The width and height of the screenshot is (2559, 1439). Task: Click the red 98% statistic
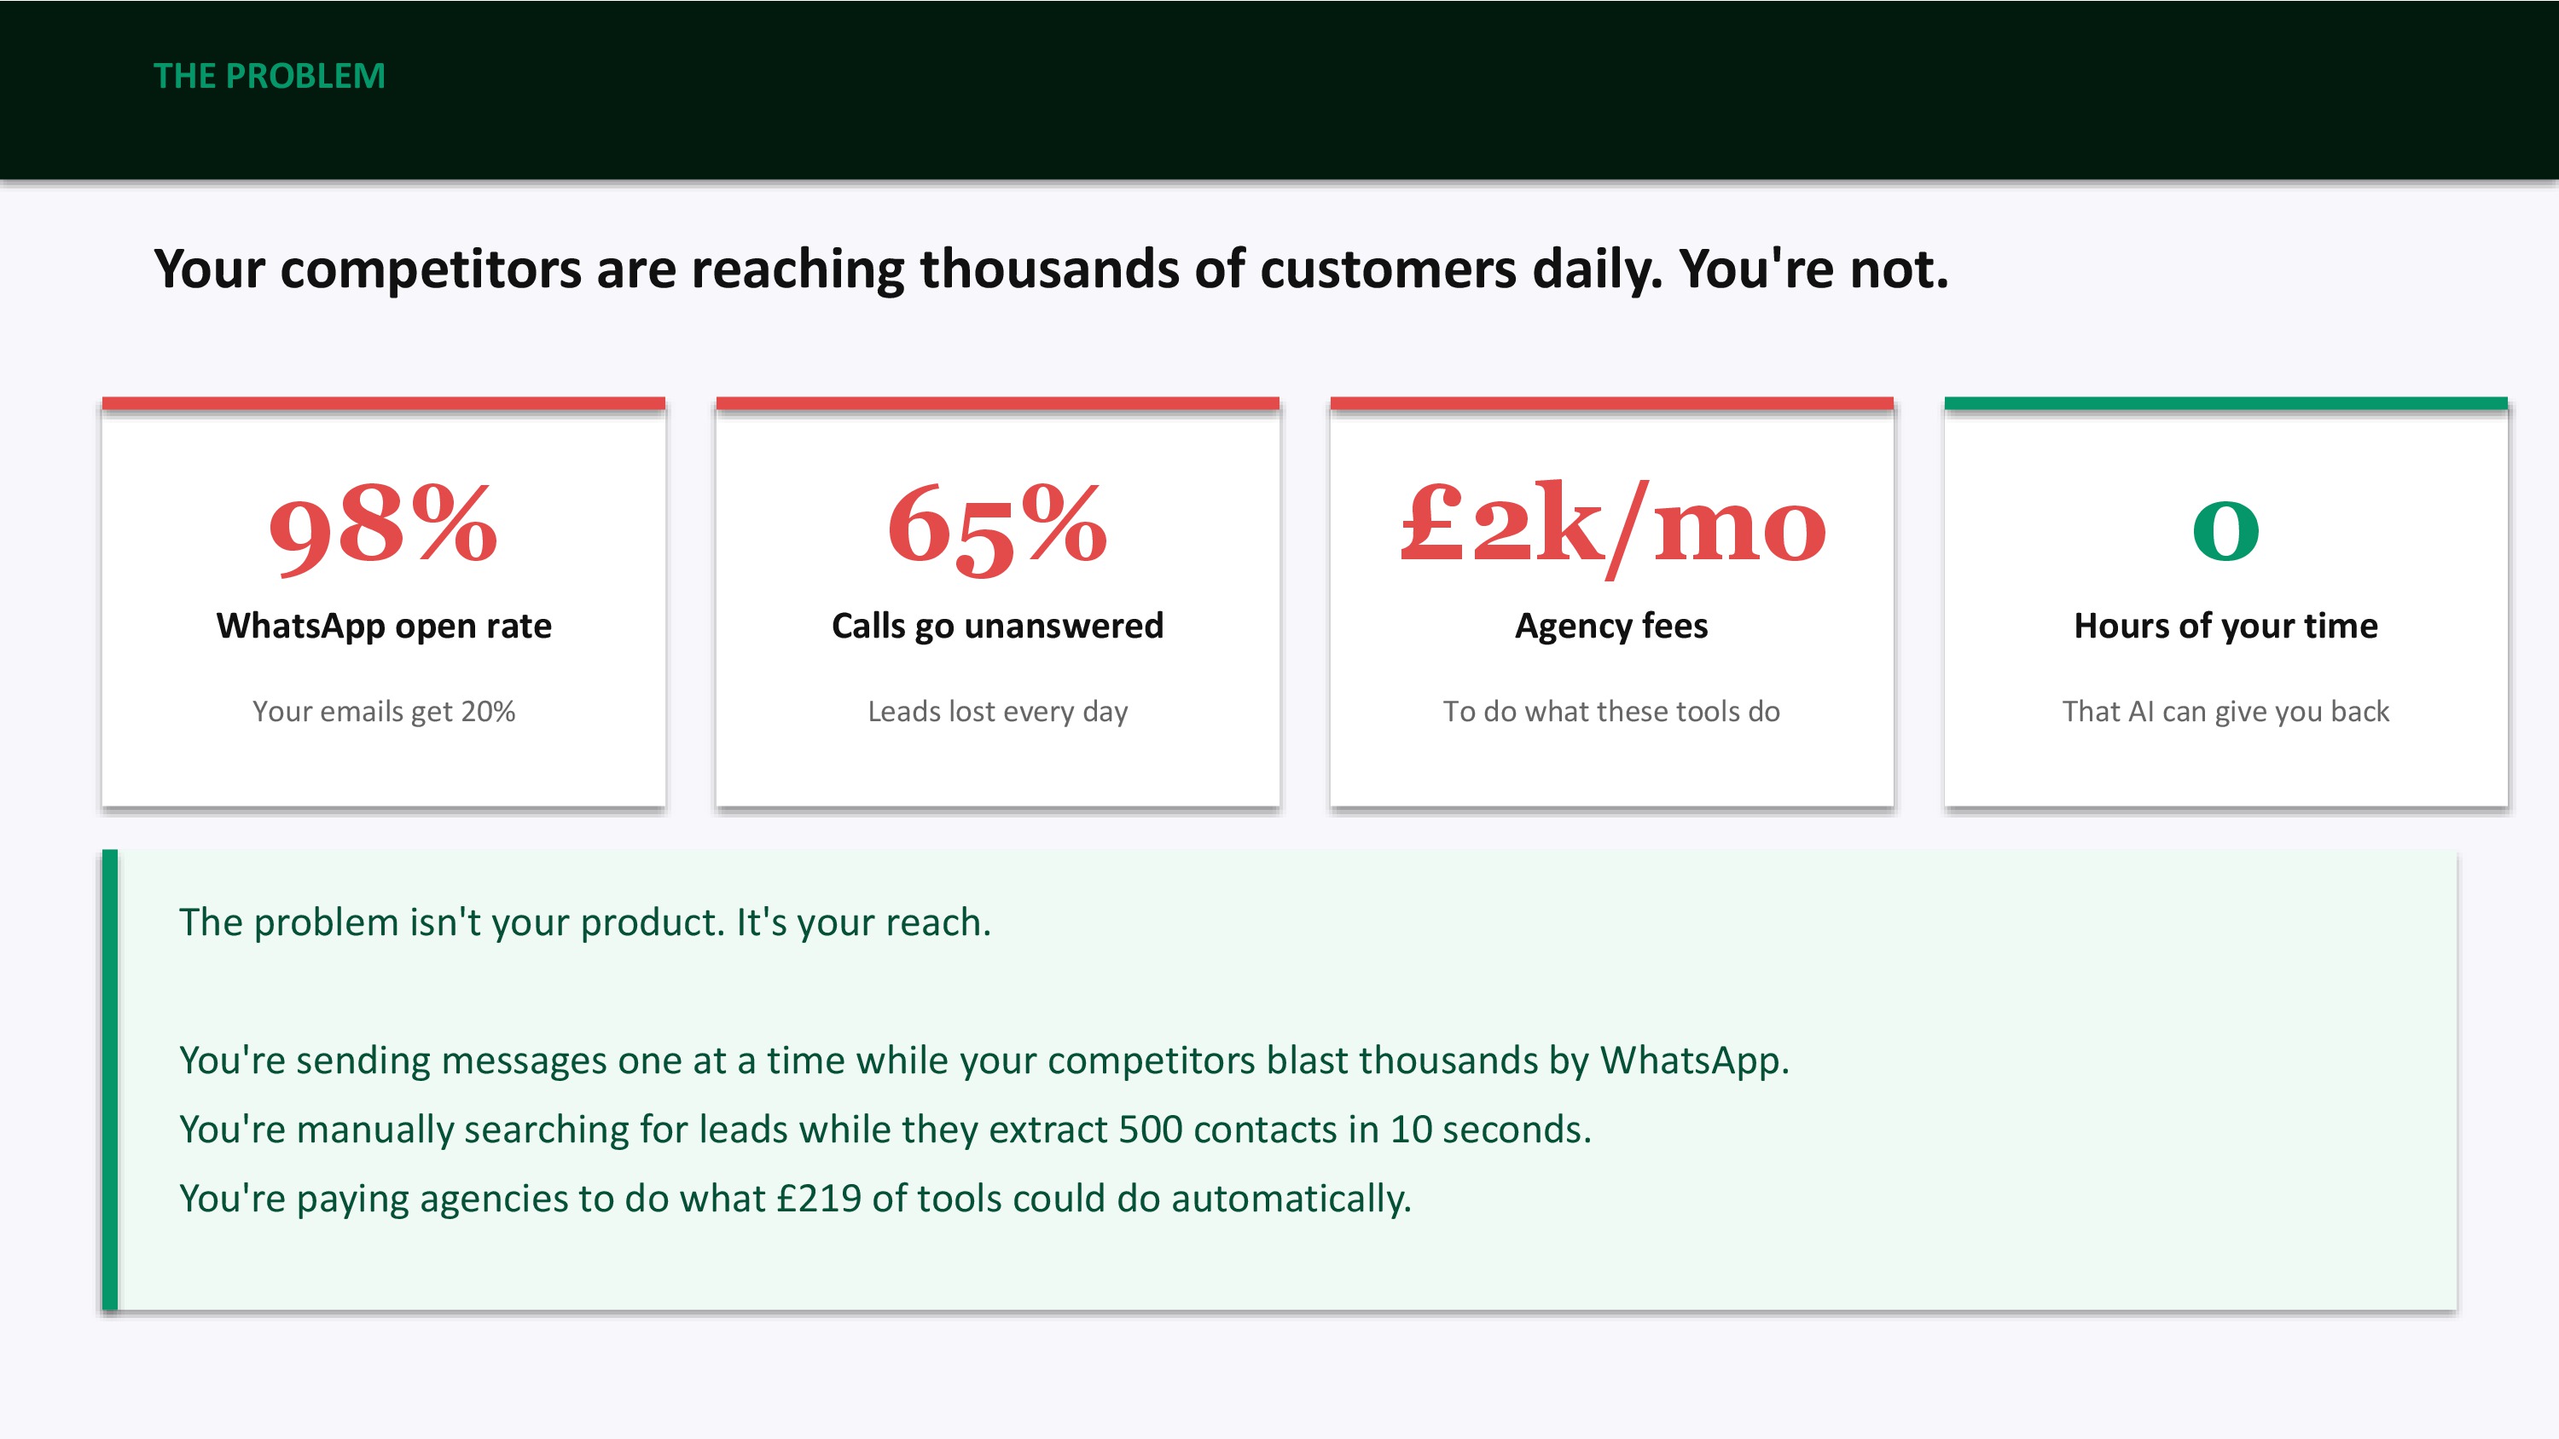tap(384, 525)
